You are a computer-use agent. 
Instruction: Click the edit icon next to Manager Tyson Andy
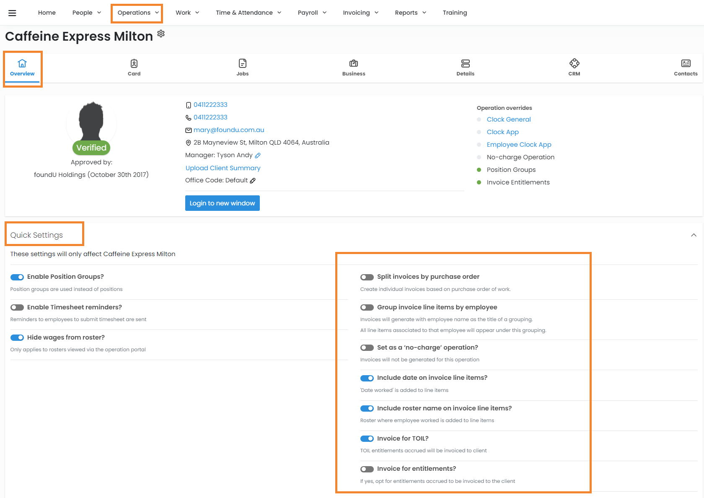tap(258, 156)
